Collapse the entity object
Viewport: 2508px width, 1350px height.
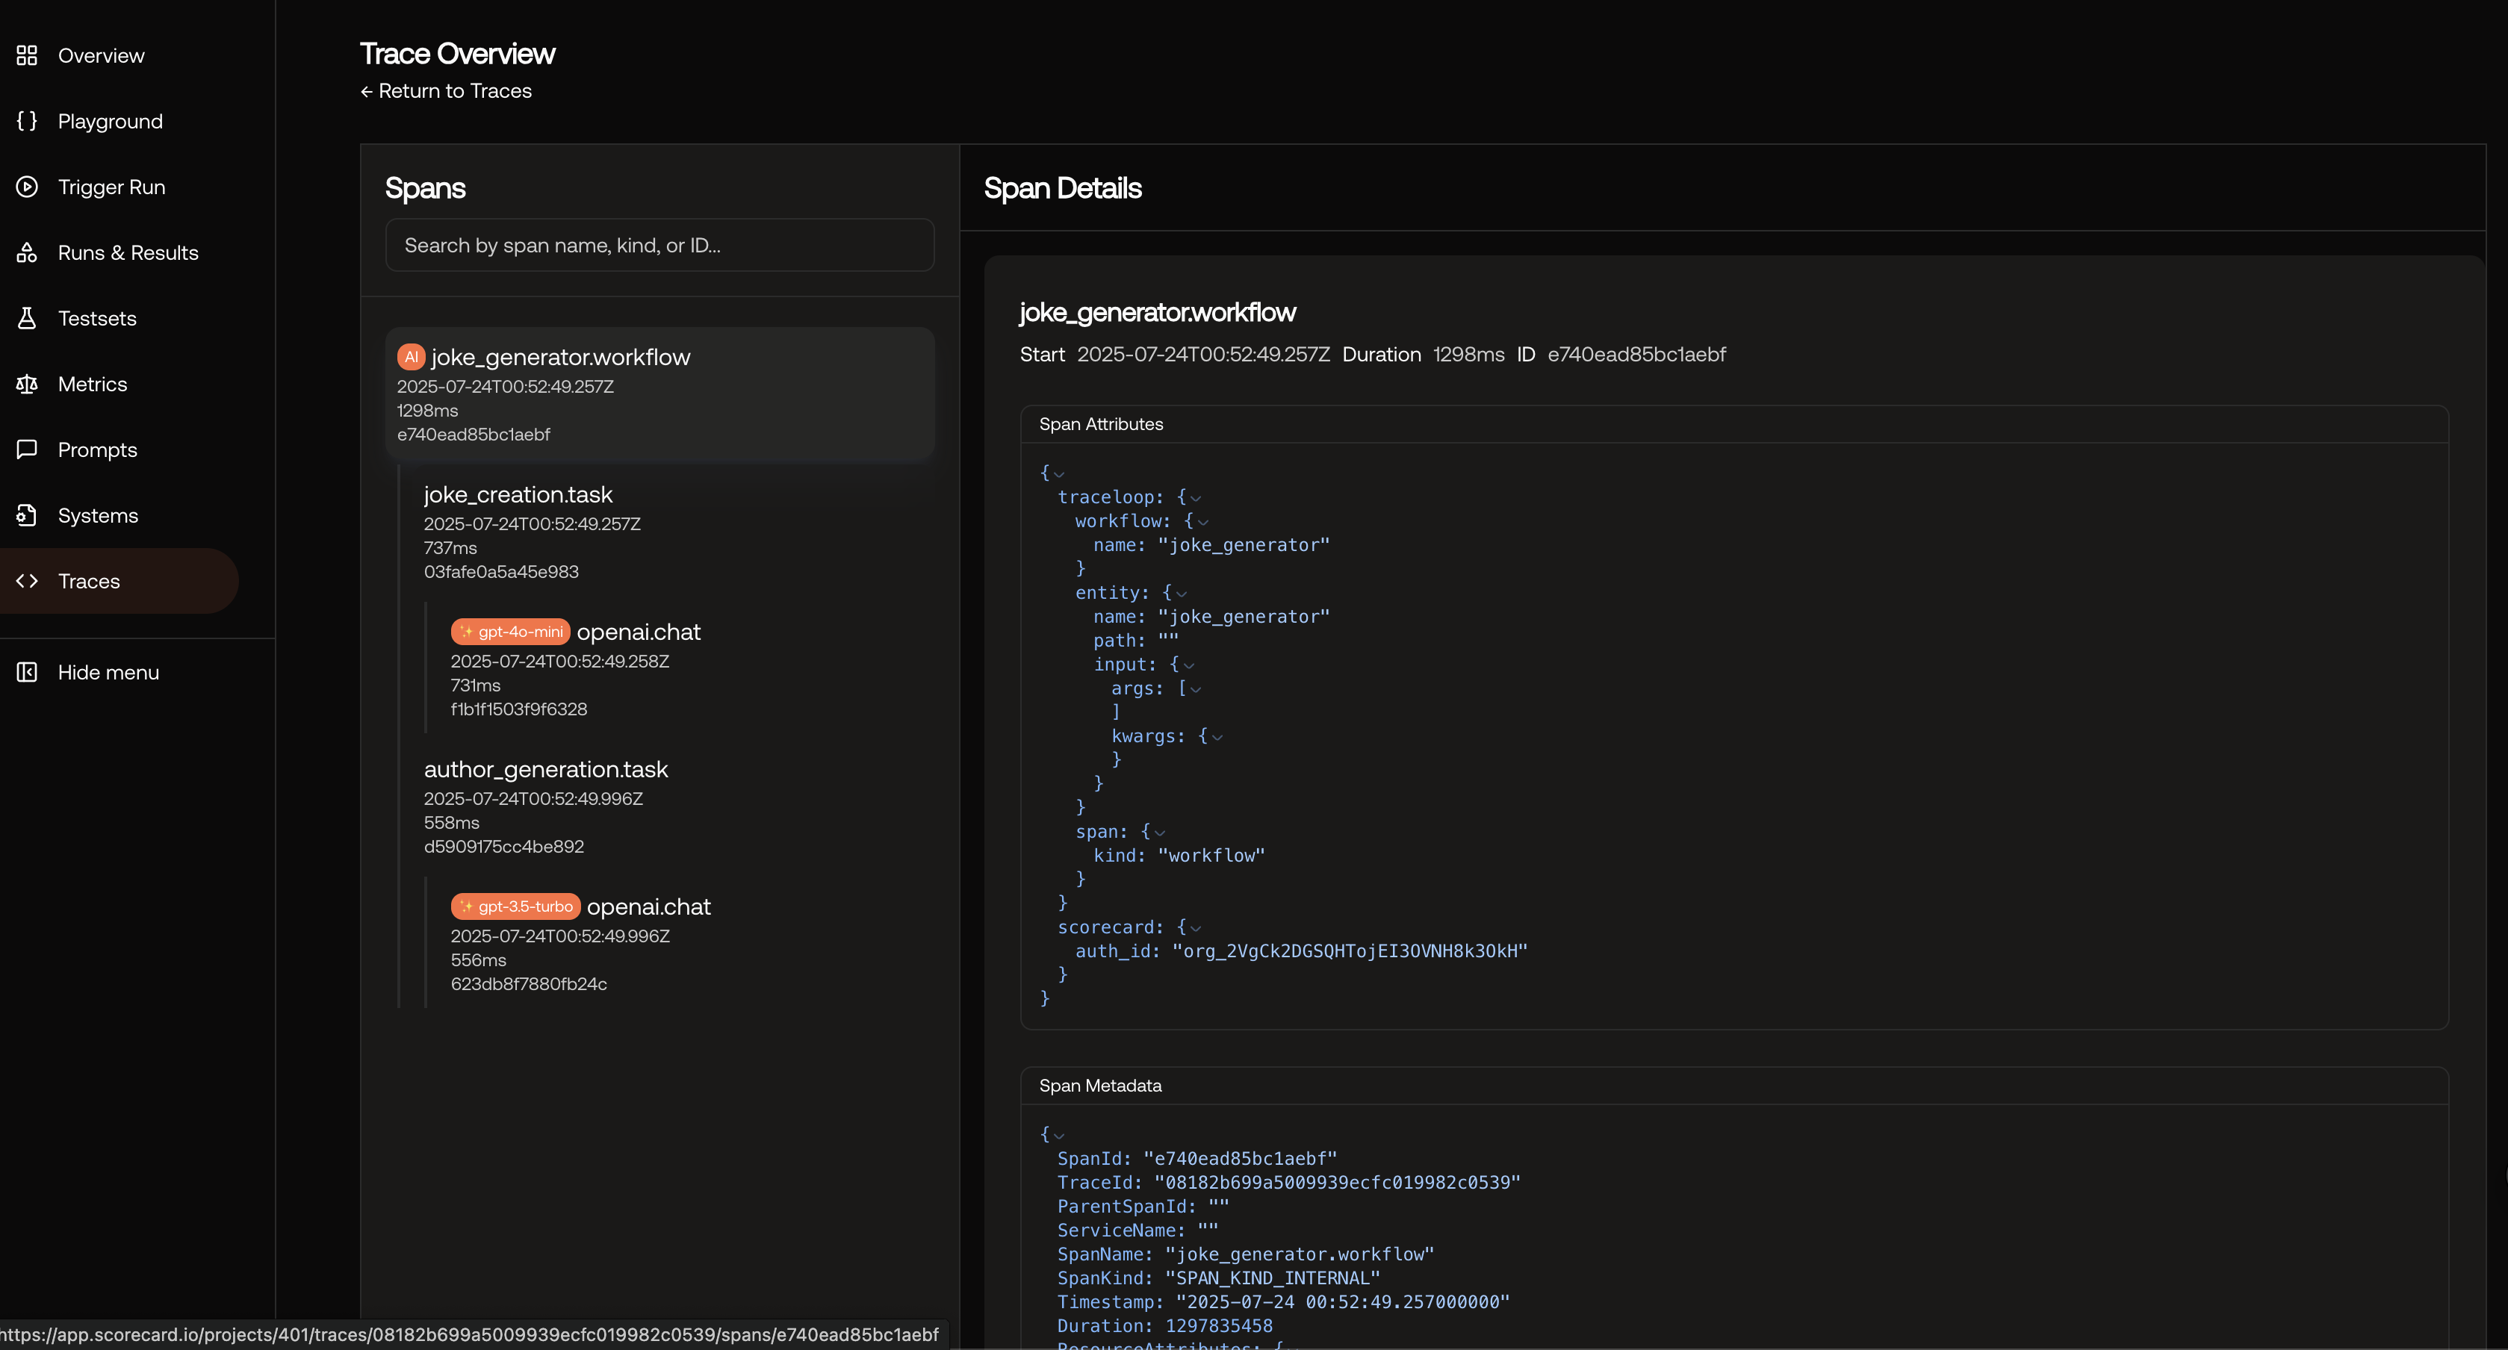pos(1182,594)
